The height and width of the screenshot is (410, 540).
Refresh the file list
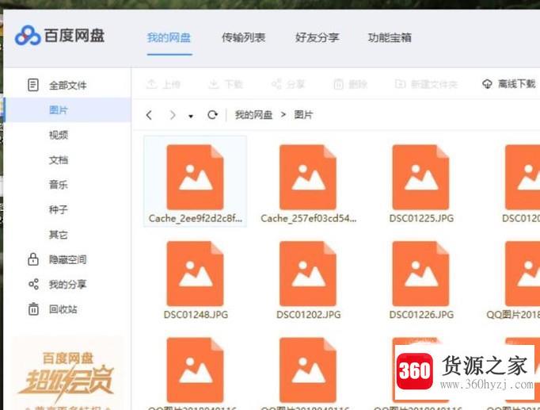pyautogui.click(x=212, y=114)
